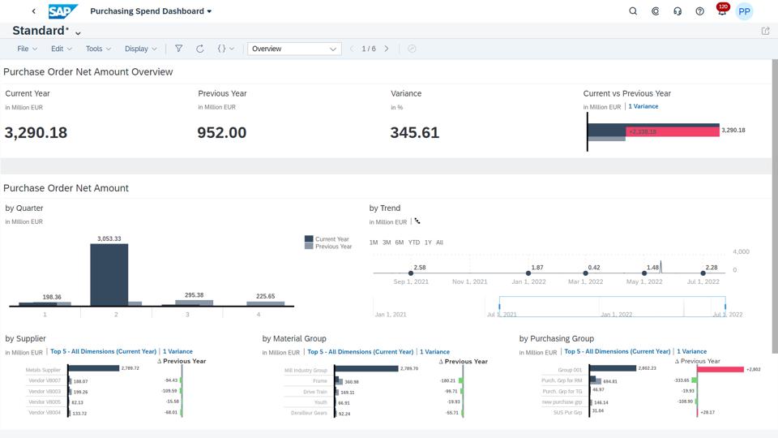Click Top 5 link under by Material Group
The height and width of the screenshot is (438, 778).
(360, 351)
